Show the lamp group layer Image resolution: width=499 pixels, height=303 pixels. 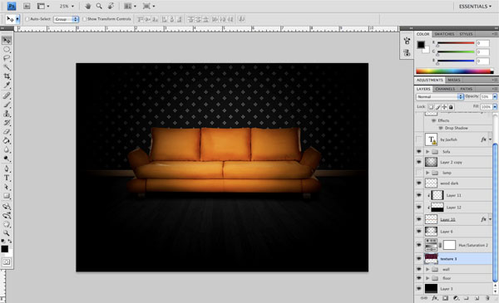pyautogui.click(x=419, y=173)
